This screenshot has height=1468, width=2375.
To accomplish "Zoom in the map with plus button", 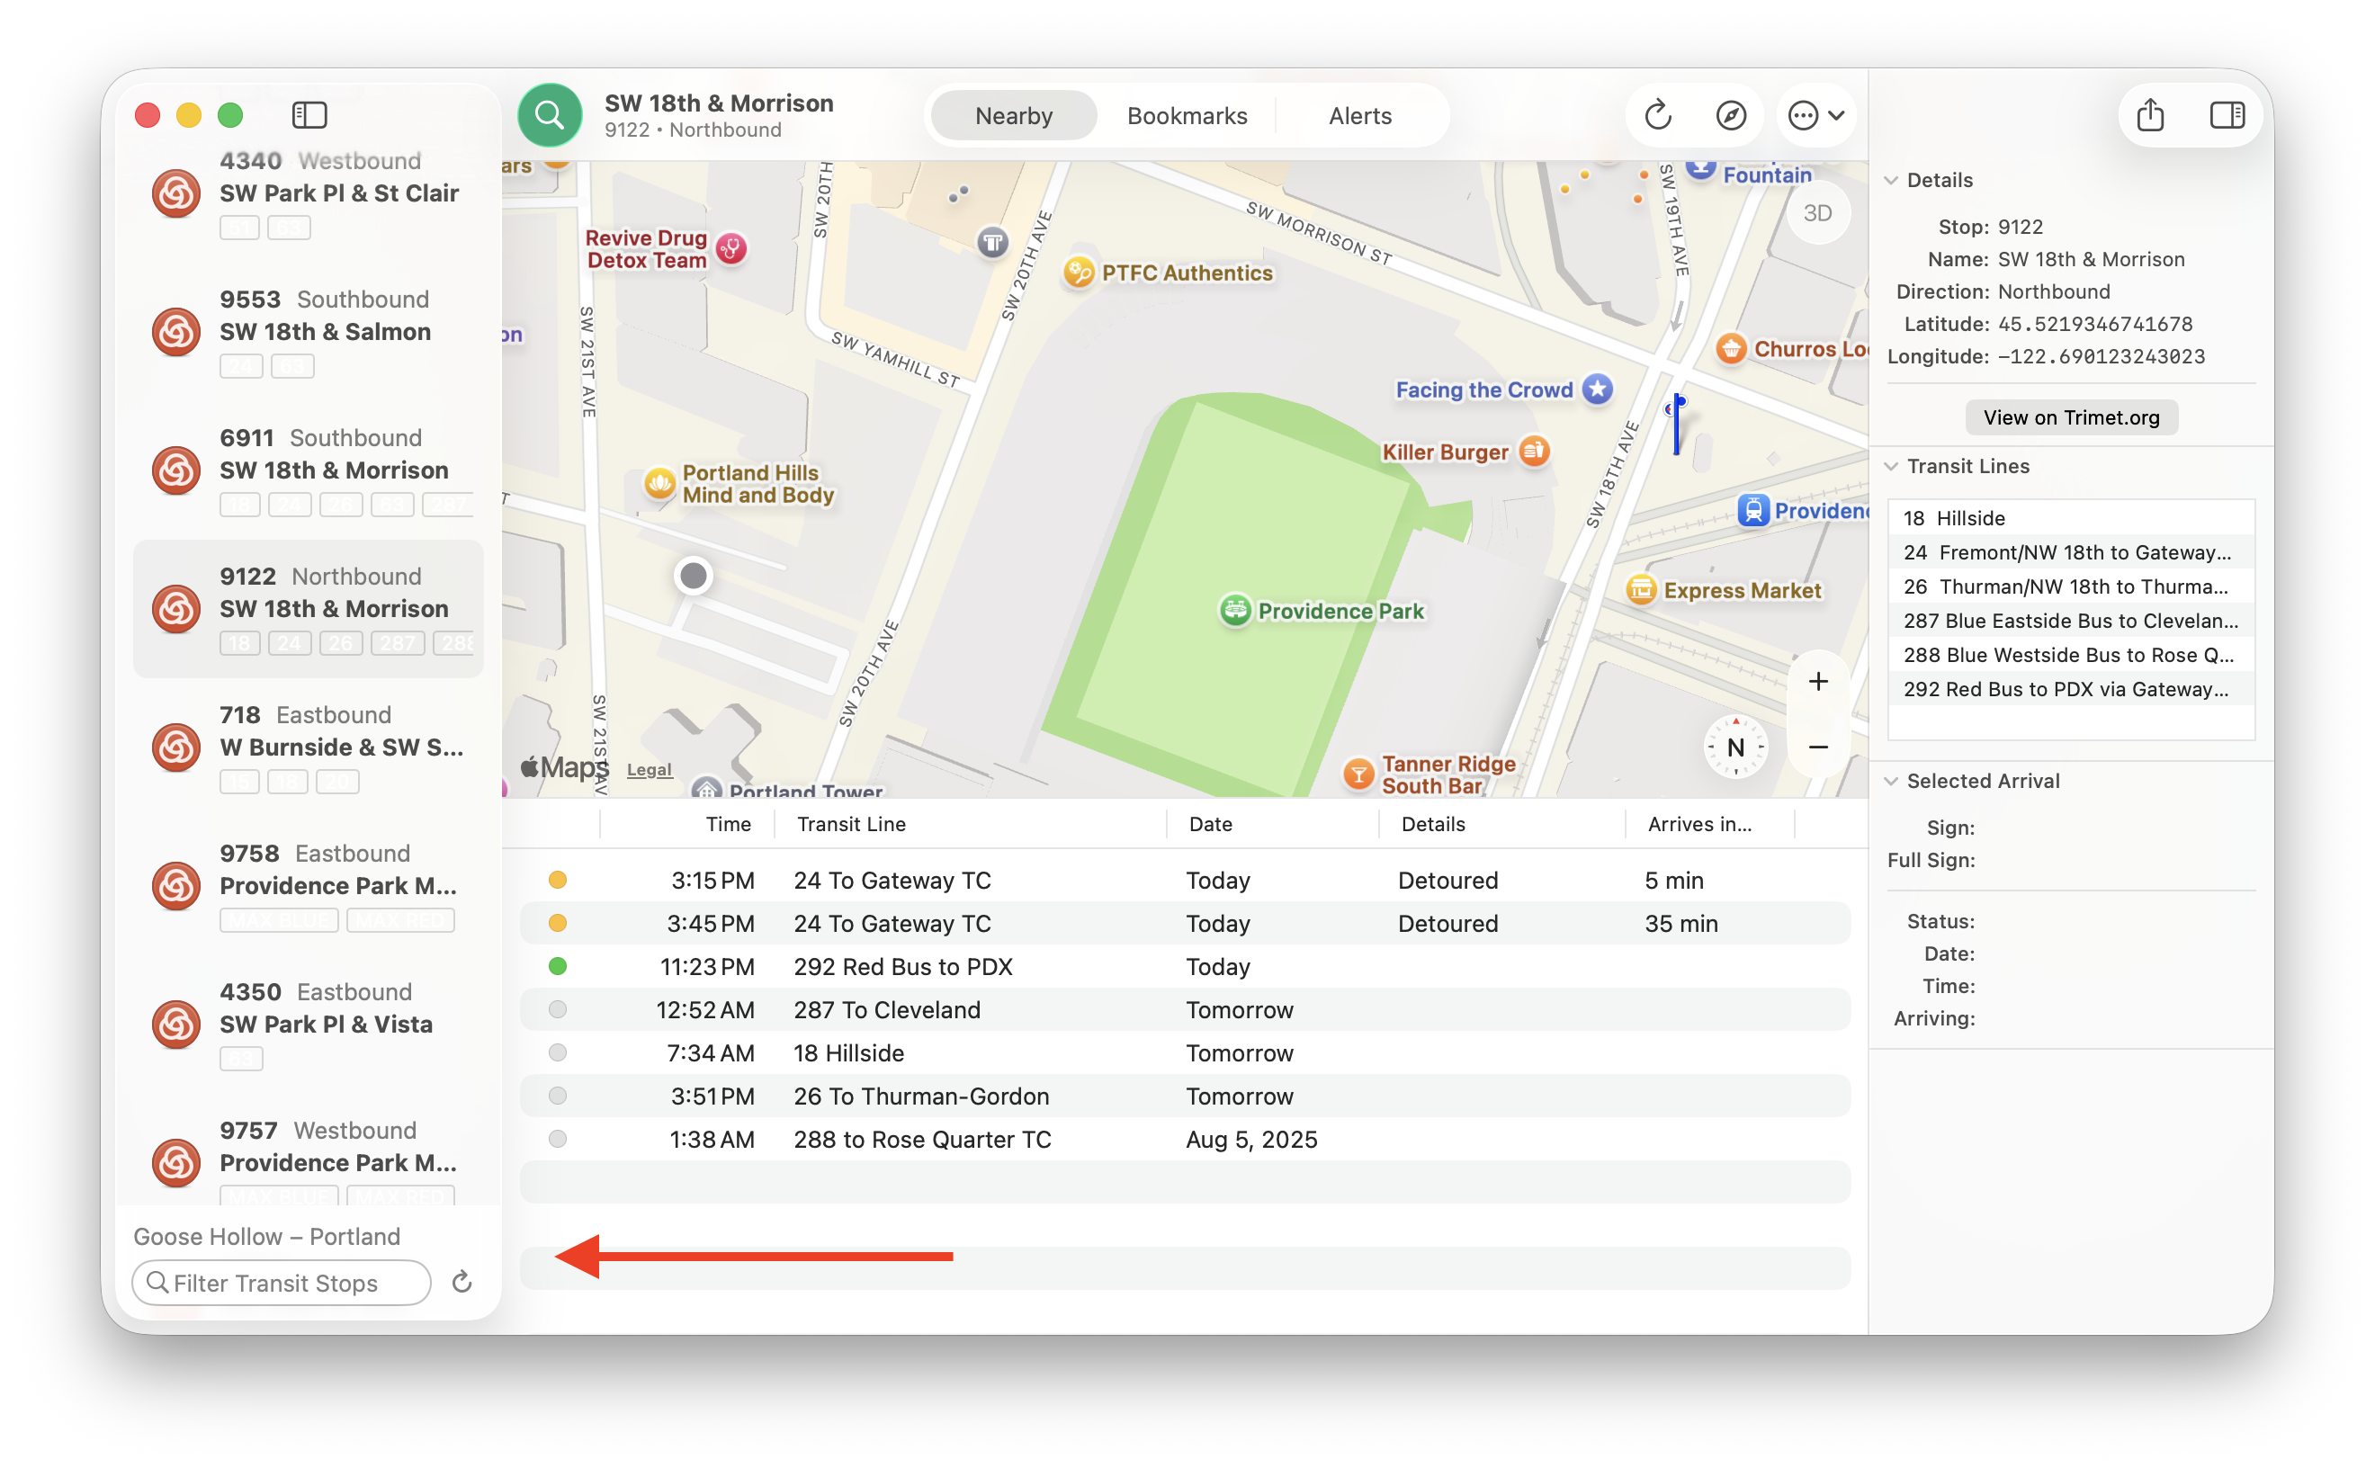I will pos(1817,682).
